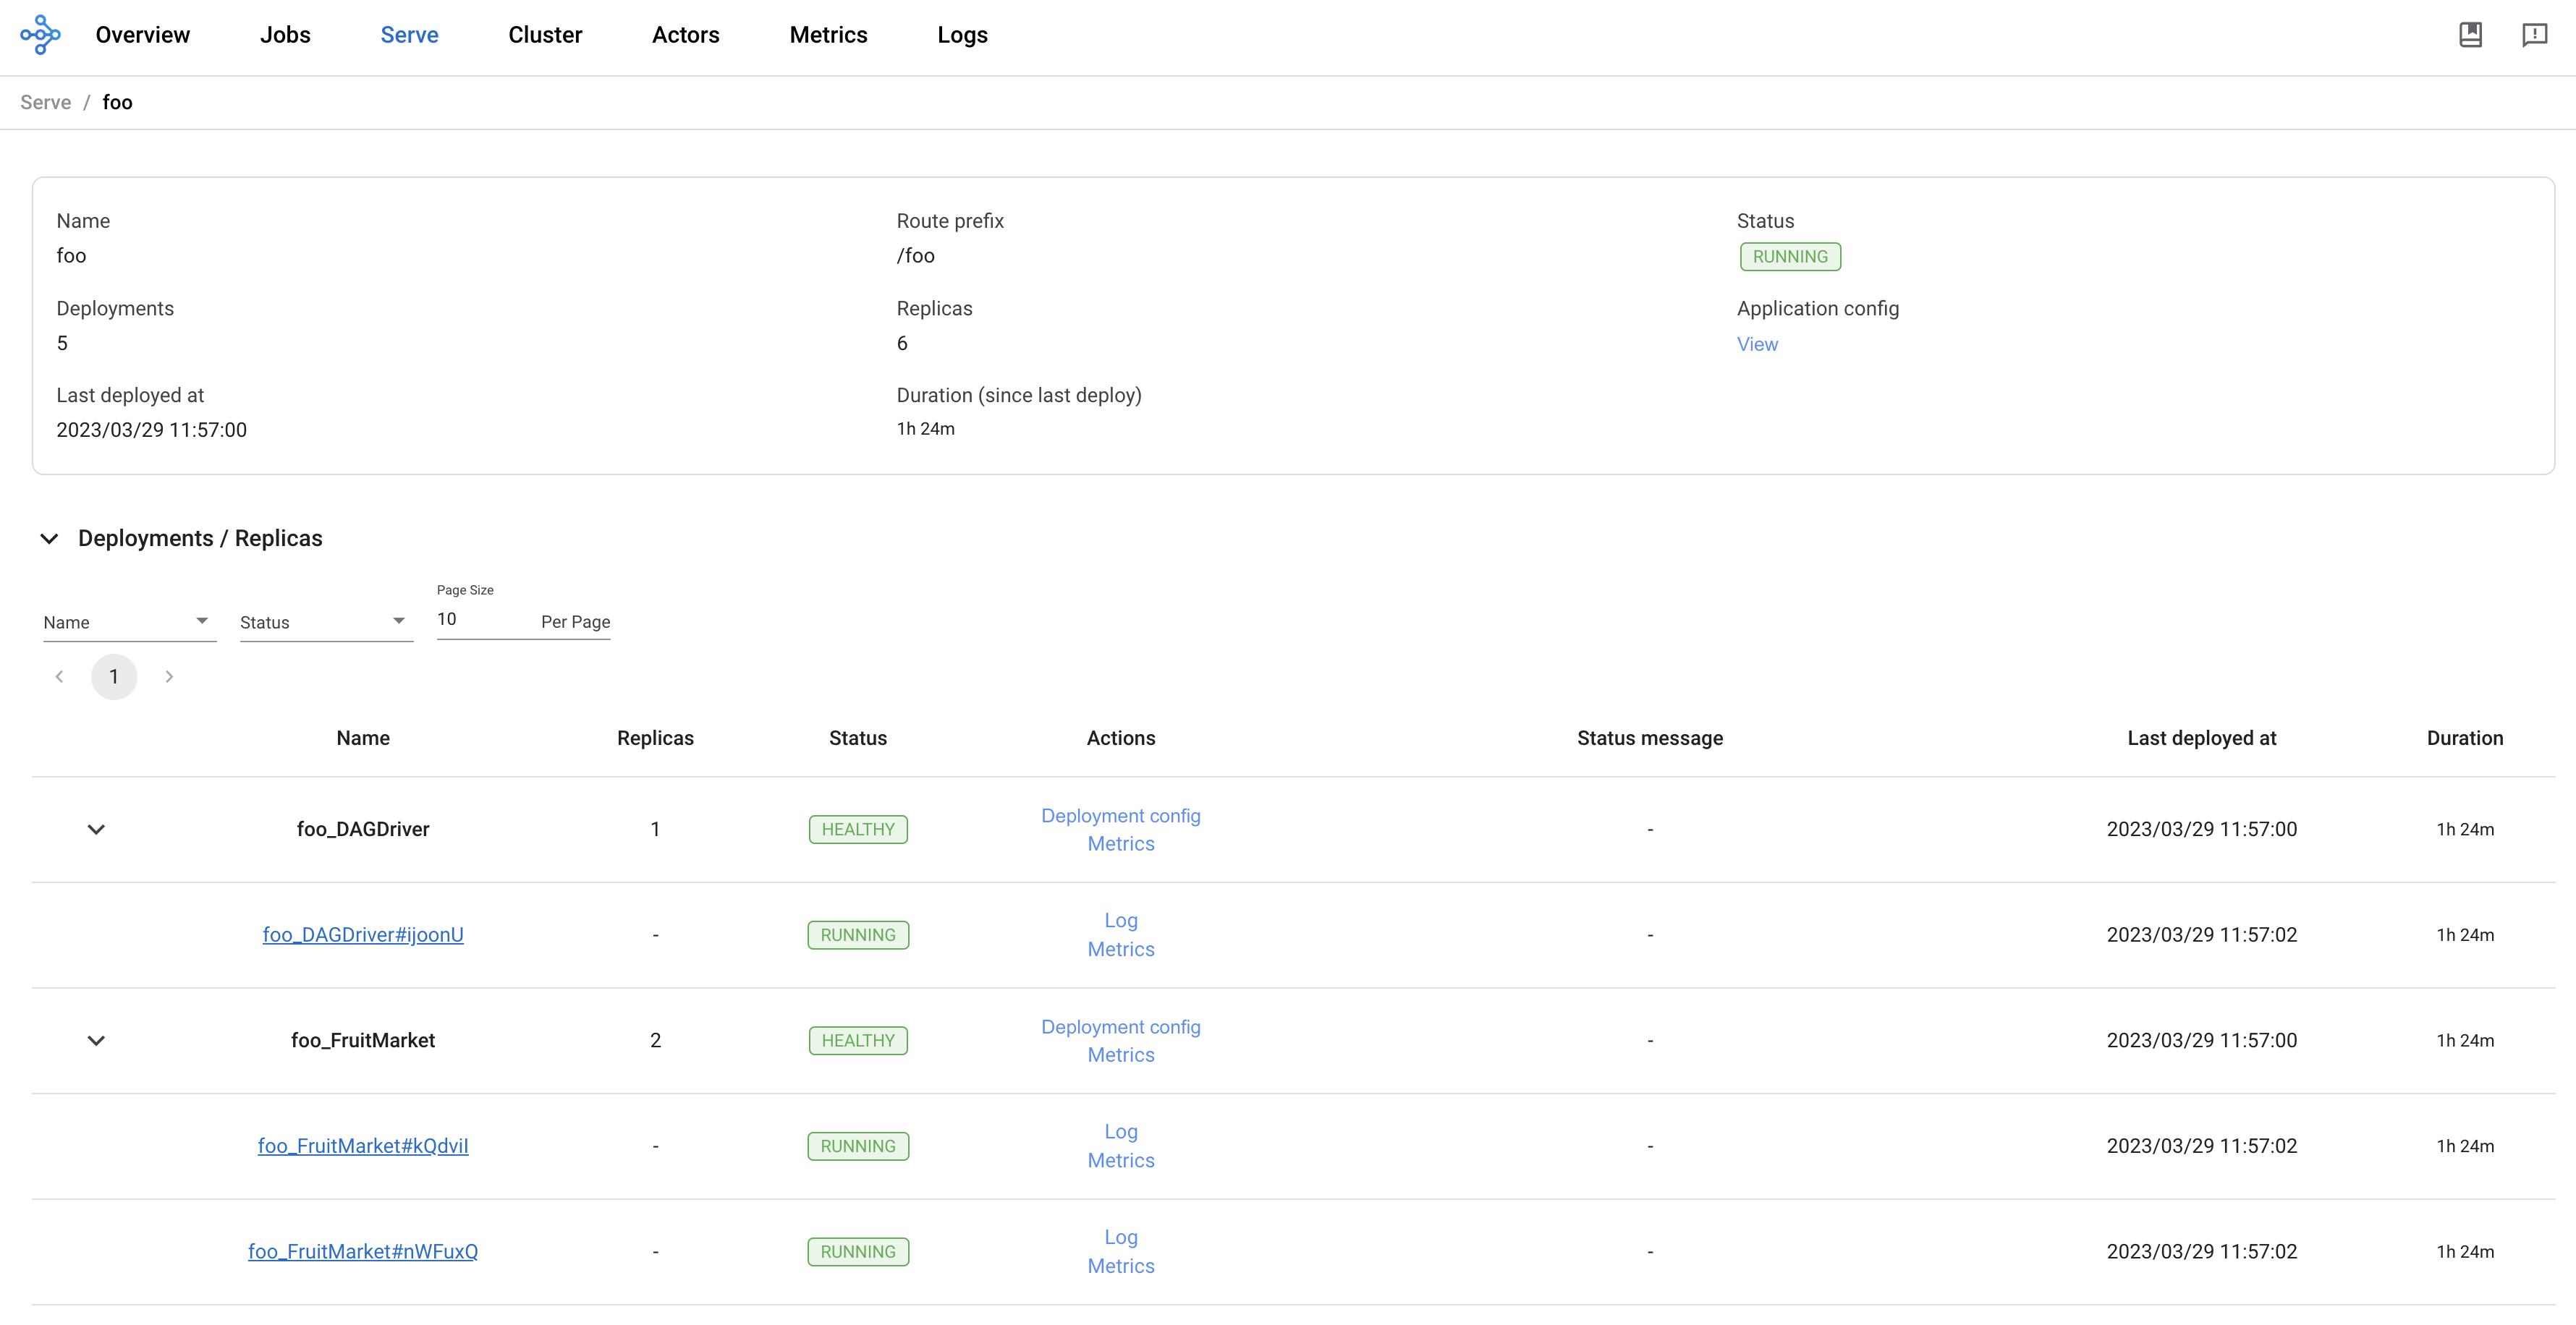Open the Name filter dropdown
Image resolution: width=2576 pixels, height=1325 pixels.
tap(129, 621)
